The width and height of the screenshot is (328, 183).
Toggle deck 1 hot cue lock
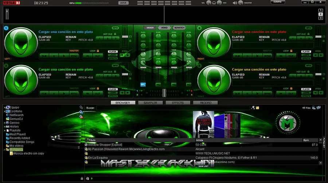click(115, 34)
